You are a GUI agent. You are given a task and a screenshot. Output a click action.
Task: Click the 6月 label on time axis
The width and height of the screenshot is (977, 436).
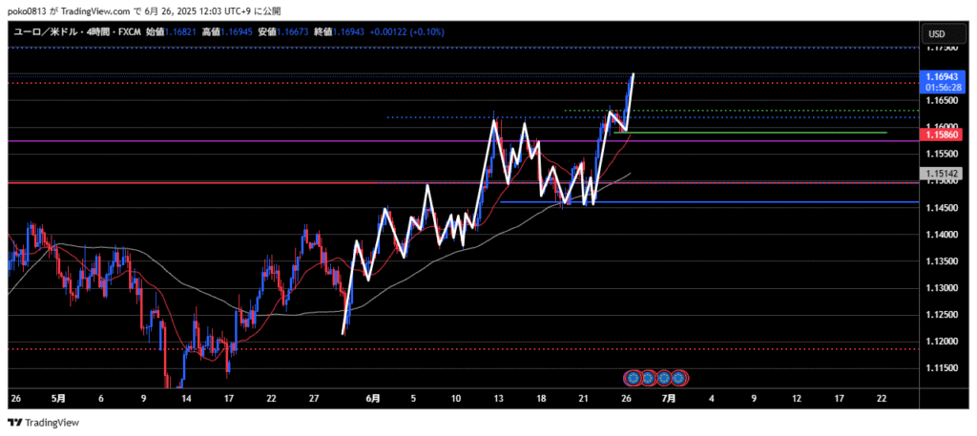(x=373, y=397)
